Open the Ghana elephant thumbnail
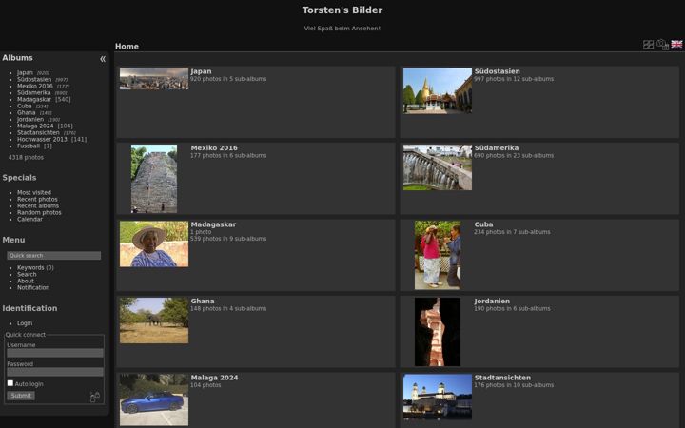The width and height of the screenshot is (685, 428). click(x=154, y=321)
